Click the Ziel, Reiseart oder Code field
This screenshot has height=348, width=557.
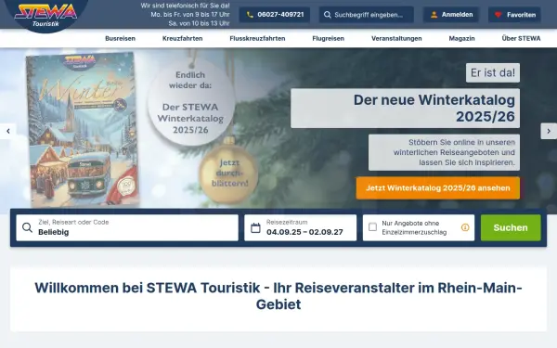click(127, 227)
